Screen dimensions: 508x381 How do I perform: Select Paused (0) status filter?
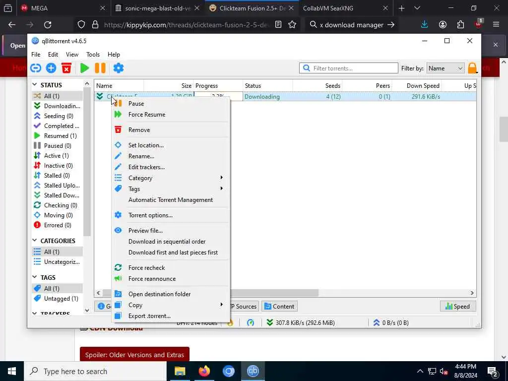click(58, 146)
